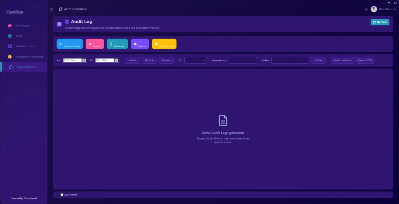Filter by the pink Benutzer card

(95, 44)
